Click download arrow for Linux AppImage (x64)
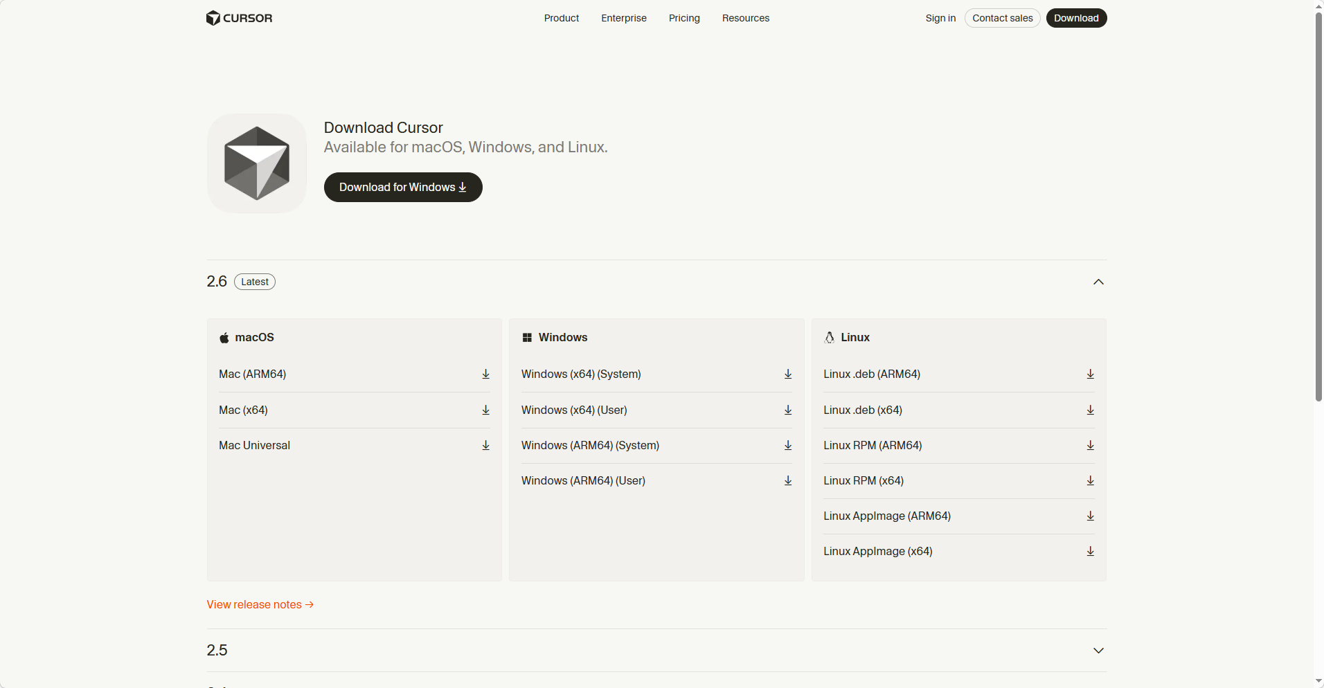The image size is (1324, 688). click(1091, 552)
